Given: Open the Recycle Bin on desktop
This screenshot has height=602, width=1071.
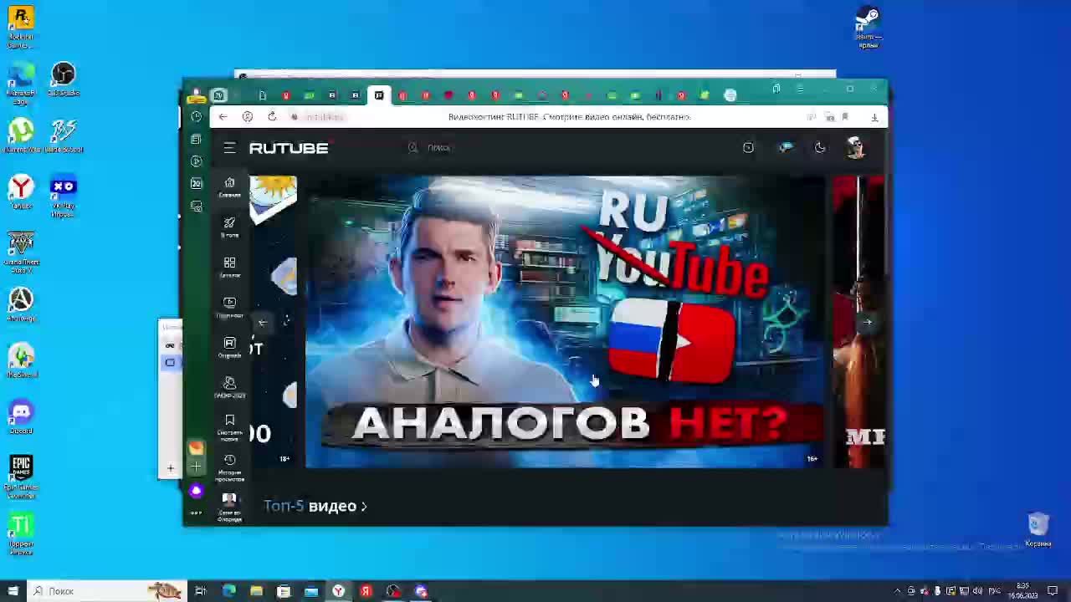Looking at the screenshot, I should click(x=1038, y=530).
